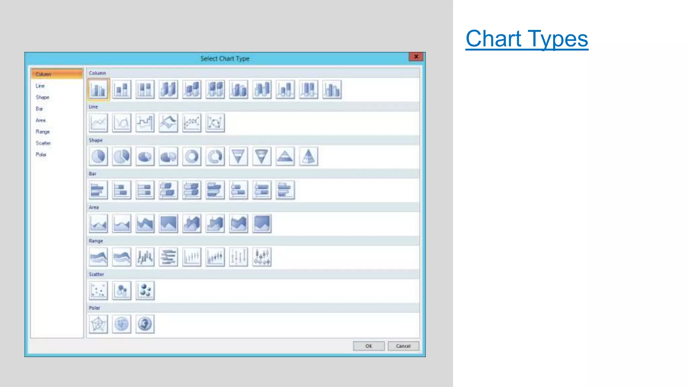Select Line category in left list

tap(40, 86)
